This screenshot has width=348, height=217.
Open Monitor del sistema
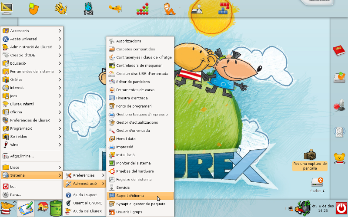(140, 163)
